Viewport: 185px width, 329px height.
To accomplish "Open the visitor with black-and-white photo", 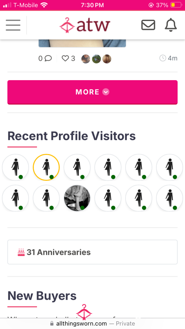I will click(x=77, y=198).
